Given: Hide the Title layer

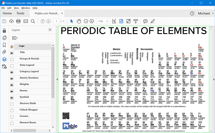Looking at the screenshot, I should click(12, 53).
